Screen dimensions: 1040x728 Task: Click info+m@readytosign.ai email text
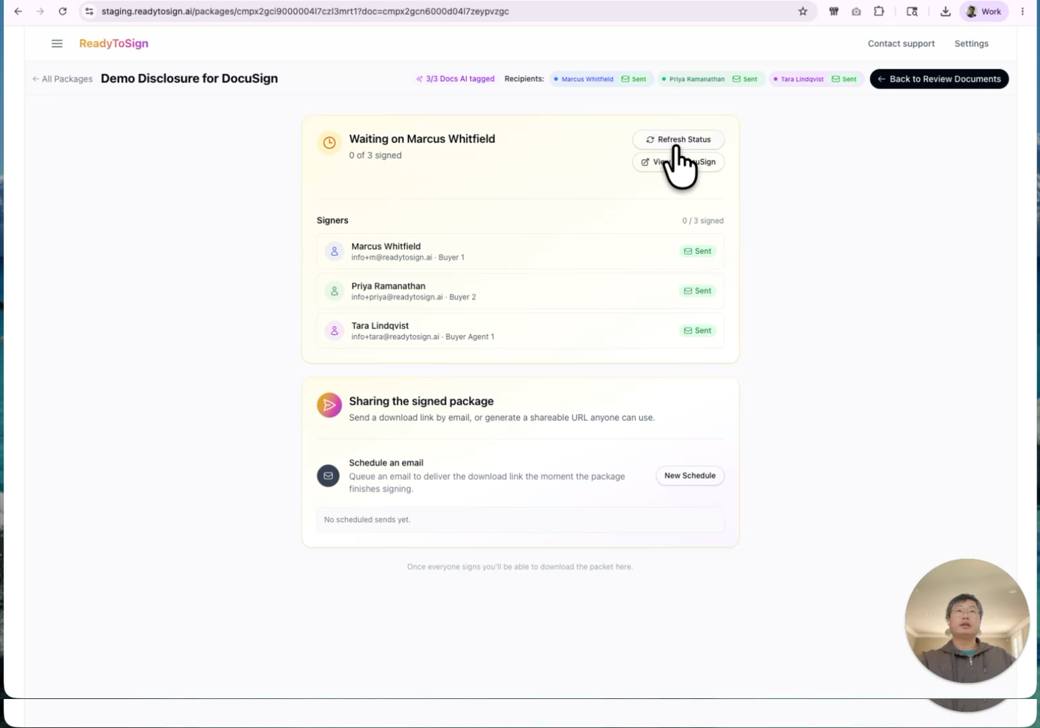(x=392, y=257)
